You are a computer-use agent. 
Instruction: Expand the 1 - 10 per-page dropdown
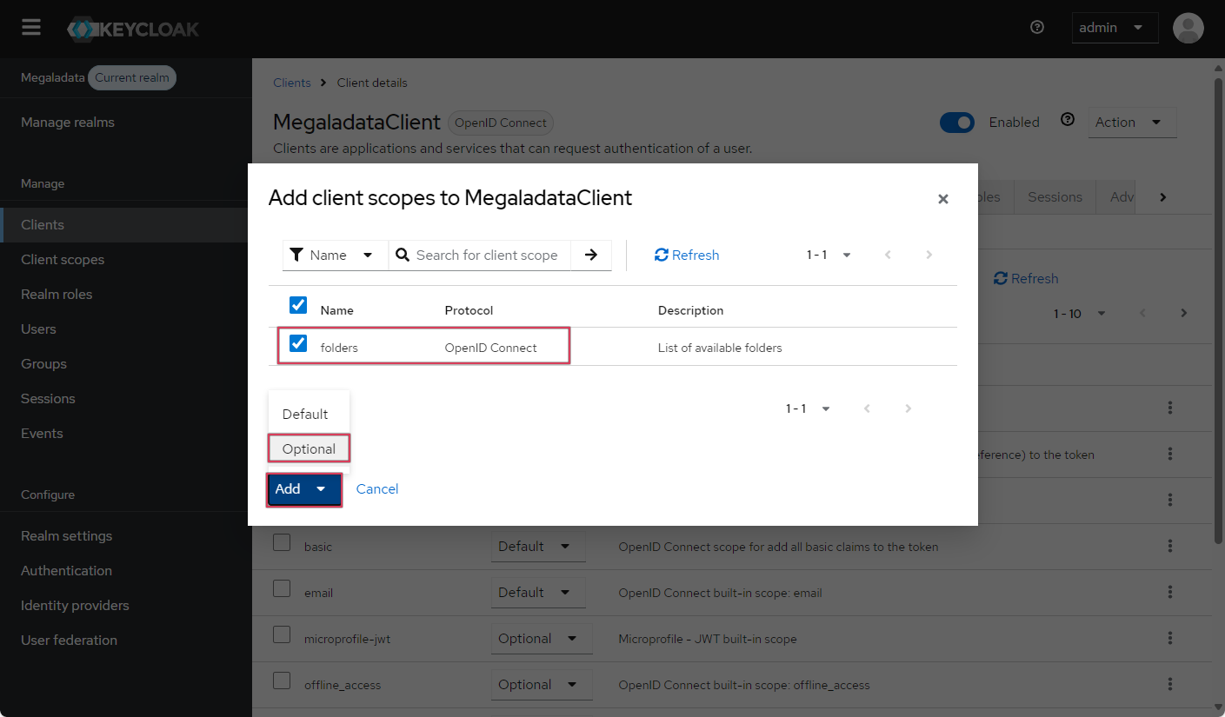1080,313
